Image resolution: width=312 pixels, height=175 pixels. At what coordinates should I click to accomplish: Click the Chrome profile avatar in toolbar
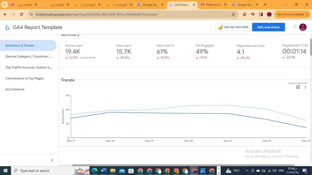269,14
